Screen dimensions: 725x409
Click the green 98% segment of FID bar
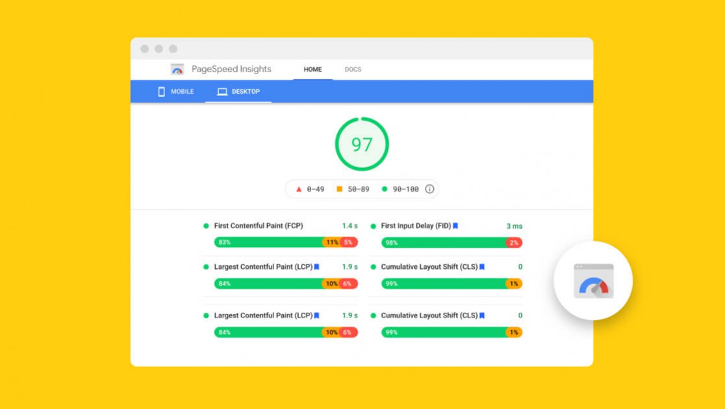pyautogui.click(x=444, y=243)
